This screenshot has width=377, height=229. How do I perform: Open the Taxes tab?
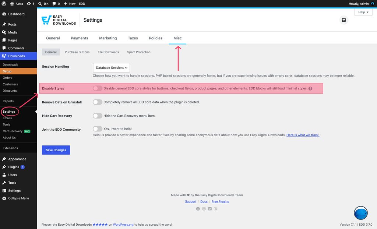tap(133, 38)
